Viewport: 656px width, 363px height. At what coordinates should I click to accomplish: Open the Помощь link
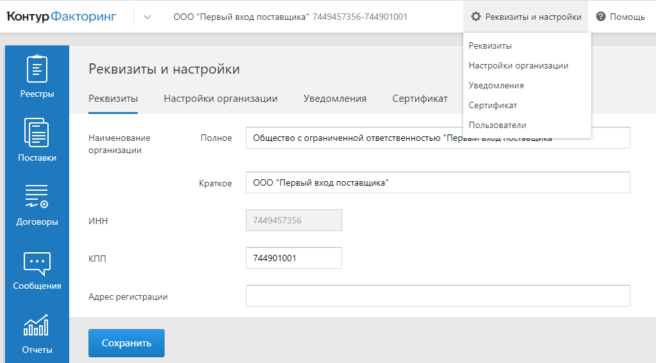tap(620, 17)
